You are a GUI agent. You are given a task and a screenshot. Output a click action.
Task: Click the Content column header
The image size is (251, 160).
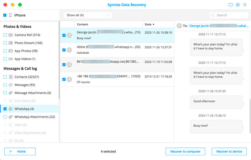click(x=108, y=24)
